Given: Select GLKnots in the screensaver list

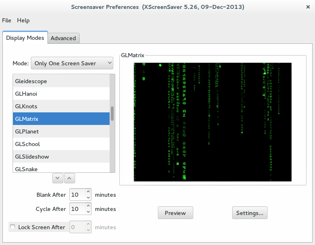Looking at the screenshot, I should tap(61, 106).
